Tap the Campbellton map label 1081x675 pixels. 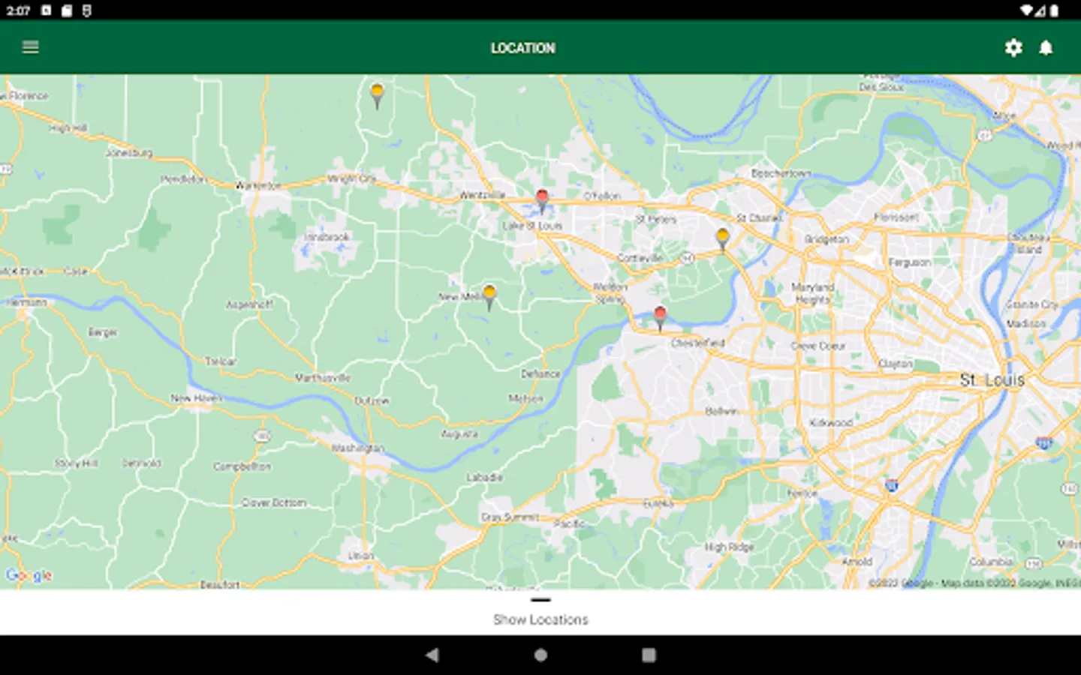(242, 466)
